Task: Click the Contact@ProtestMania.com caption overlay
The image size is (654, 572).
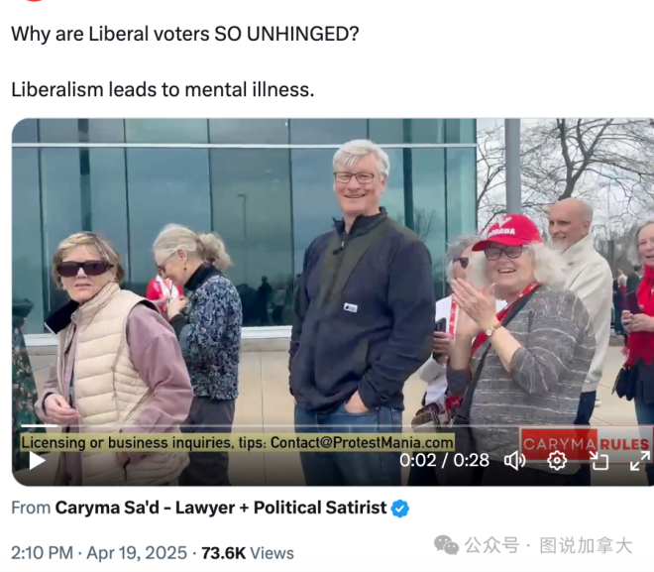Action: pos(238,442)
